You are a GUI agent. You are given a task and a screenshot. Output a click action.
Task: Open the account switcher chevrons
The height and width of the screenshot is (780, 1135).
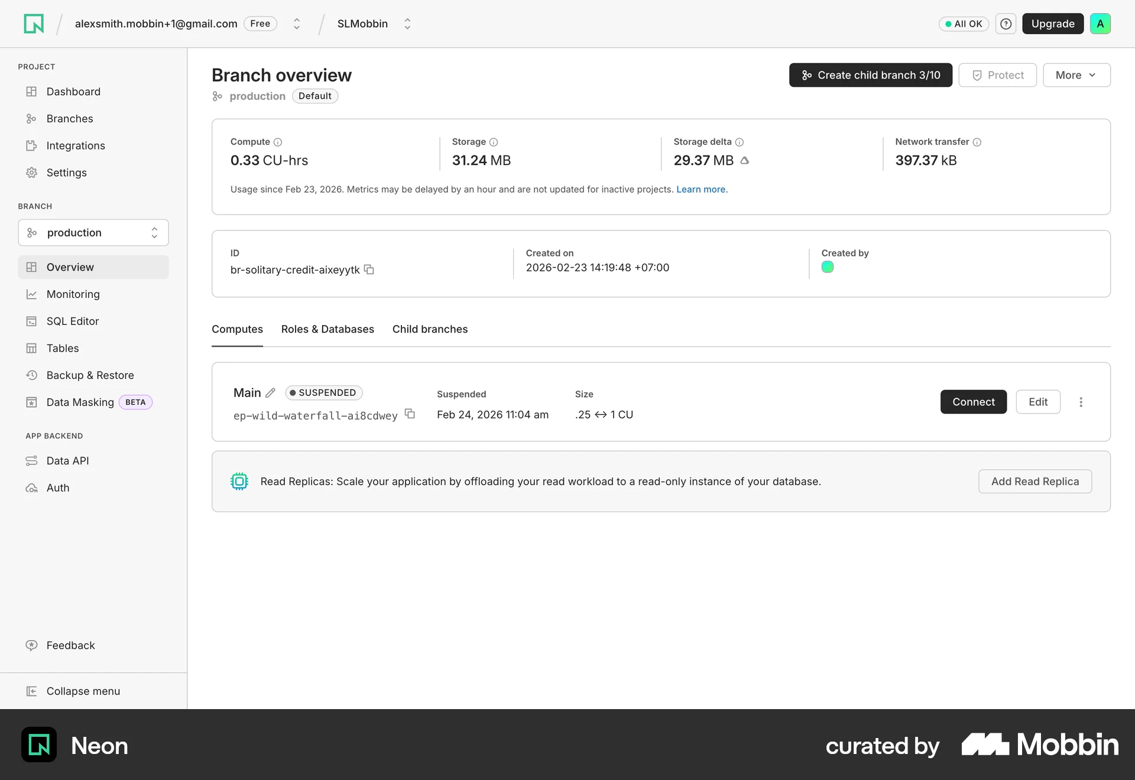coord(297,24)
